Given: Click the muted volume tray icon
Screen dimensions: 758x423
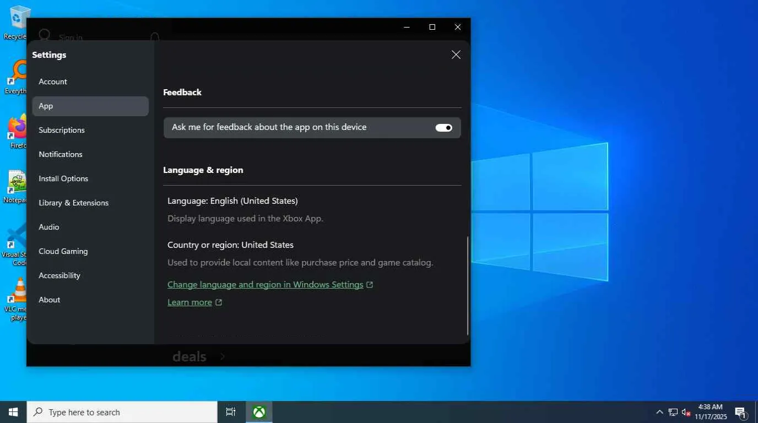Looking at the screenshot, I should pos(686,412).
